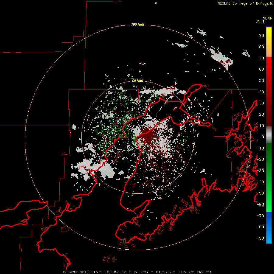Click the 20 value on velocity scale
Image resolution: width=274 pixels, height=274 pixels.
point(262,114)
